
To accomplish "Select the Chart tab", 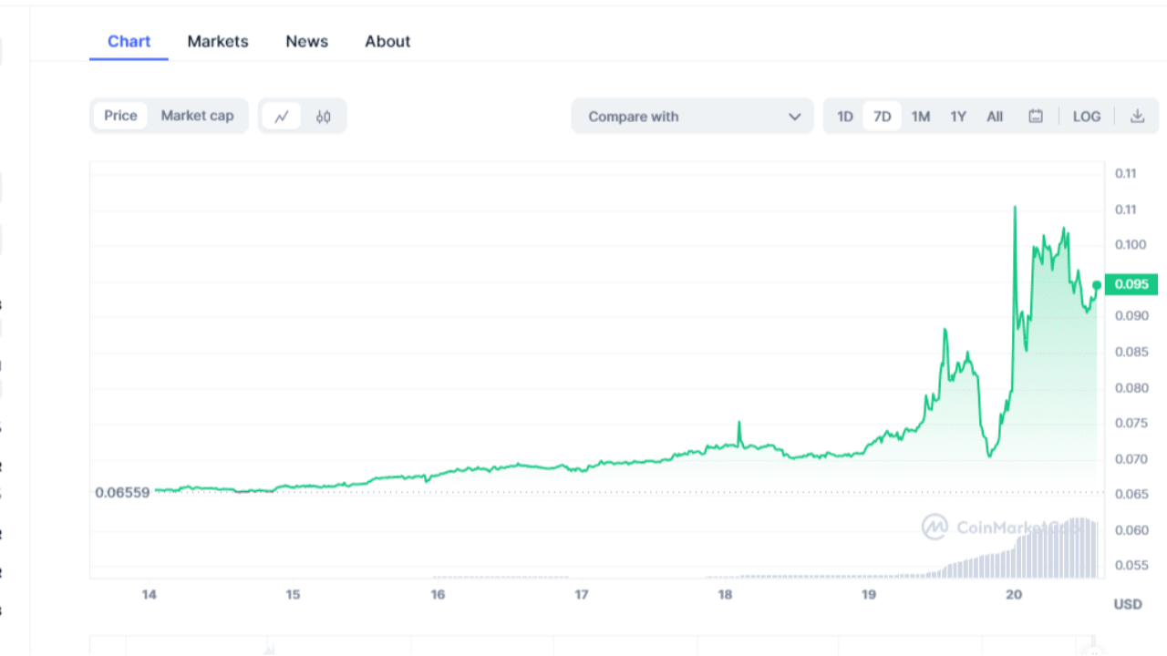I will pyautogui.click(x=129, y=41).
